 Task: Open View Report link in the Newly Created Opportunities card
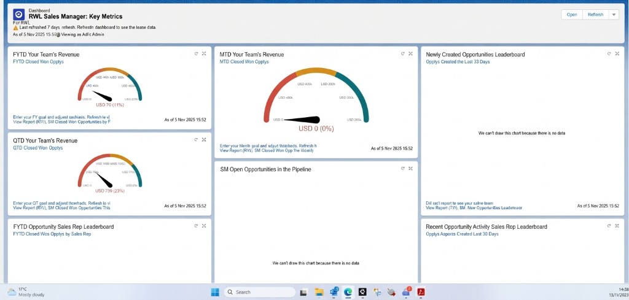coord(474,208)
